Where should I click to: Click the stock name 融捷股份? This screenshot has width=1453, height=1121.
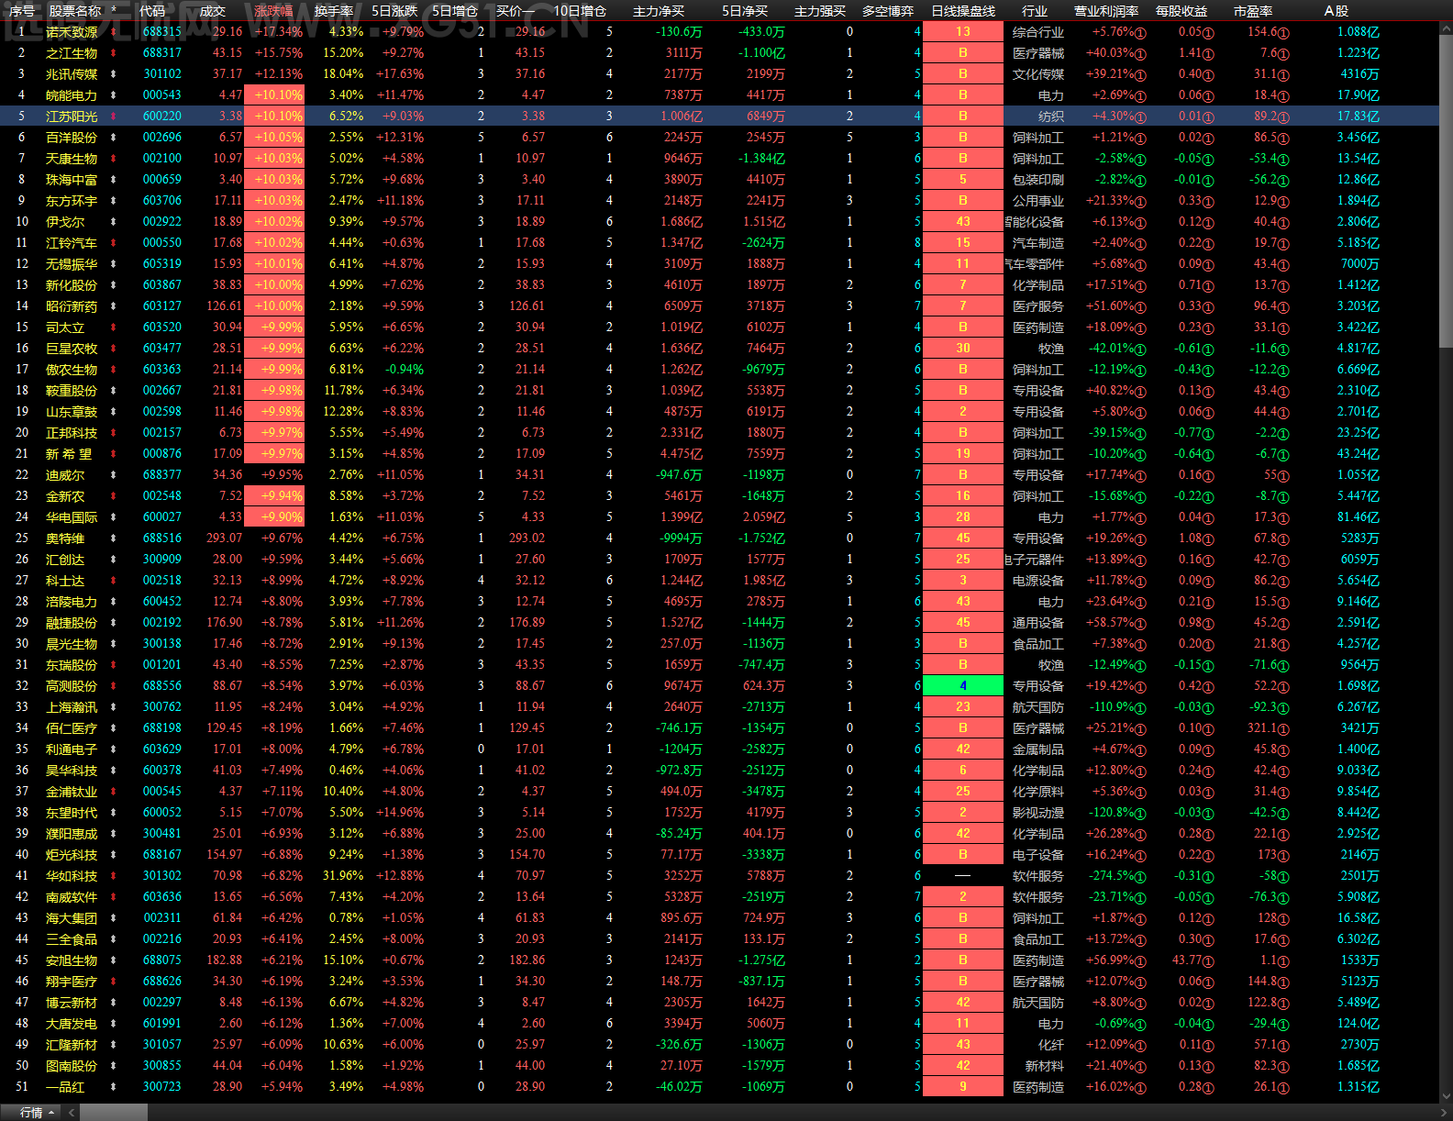coord(72,623)
